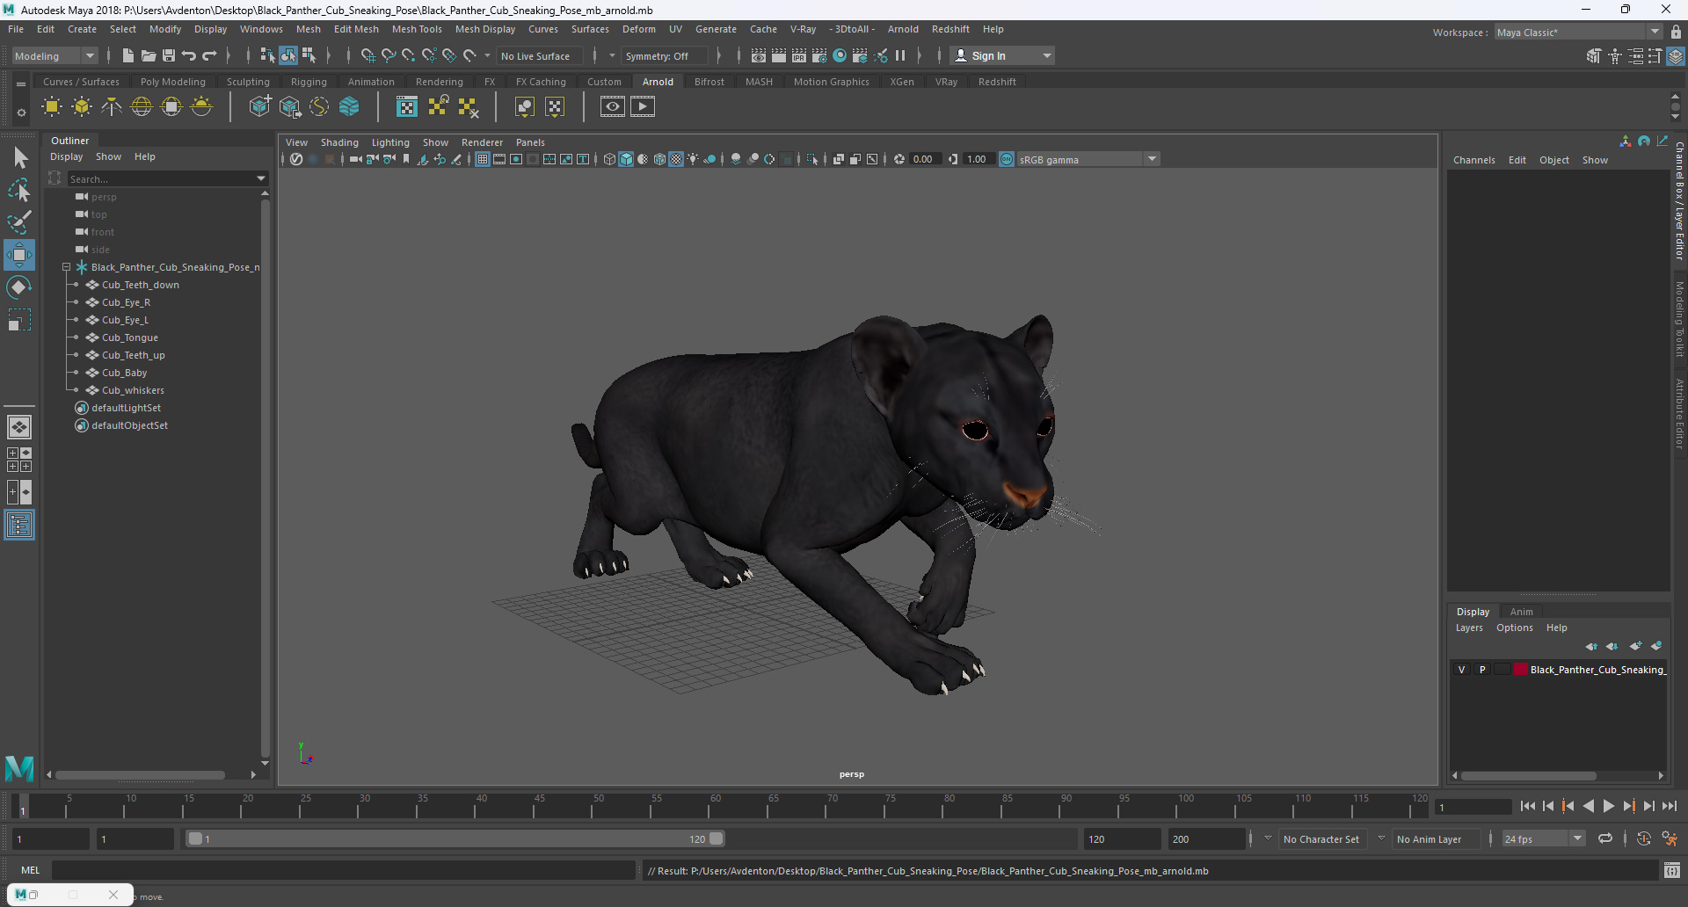Toggle use all lights in viewport
1688x907 pixels.
[693, 159]
